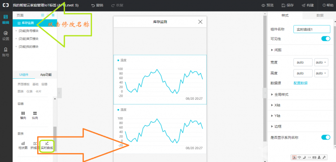
Task: Pick the 柱状图 bar chart component
Action: click(x=23, y=145)
